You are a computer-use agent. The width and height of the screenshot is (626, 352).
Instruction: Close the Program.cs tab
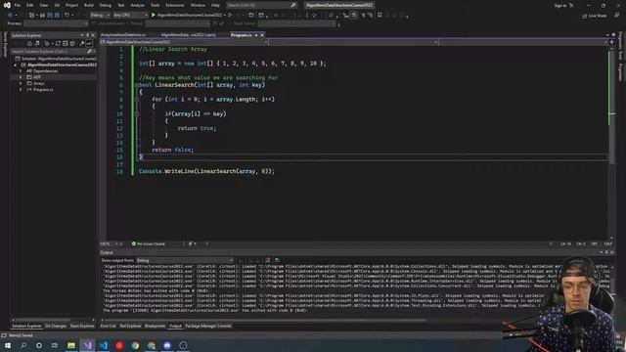(x=262, y=35)
